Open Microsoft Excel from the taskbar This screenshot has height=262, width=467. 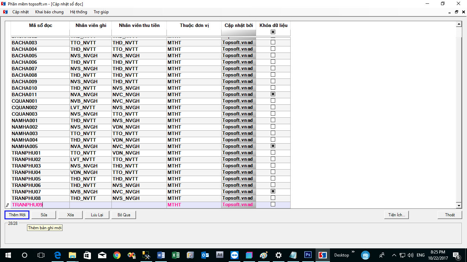[176, 255]
